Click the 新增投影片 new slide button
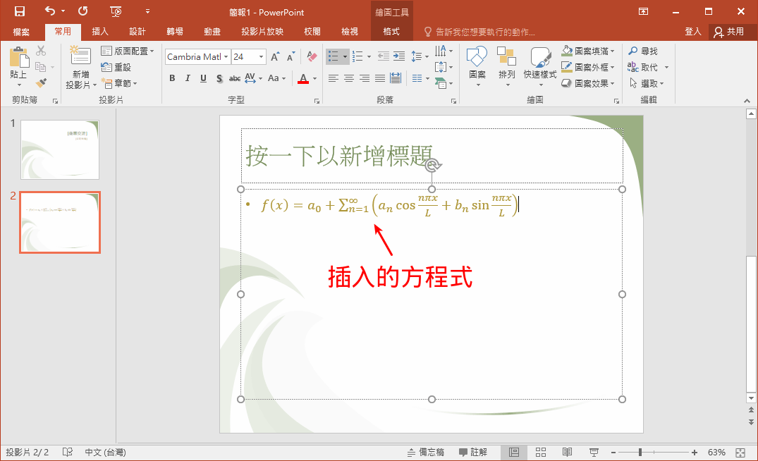Image resolution: width=758 pixels, height=461 pixels. coord(80,66)
